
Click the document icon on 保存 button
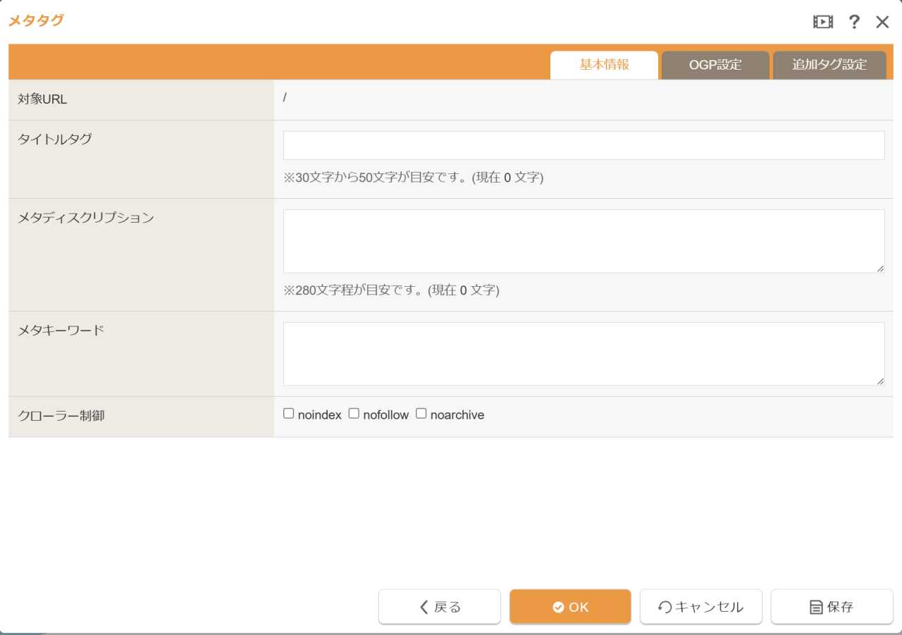click(x=816, y=608)
